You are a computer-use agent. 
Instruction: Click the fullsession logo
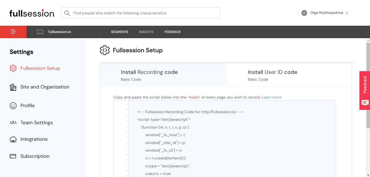point(32,13)
